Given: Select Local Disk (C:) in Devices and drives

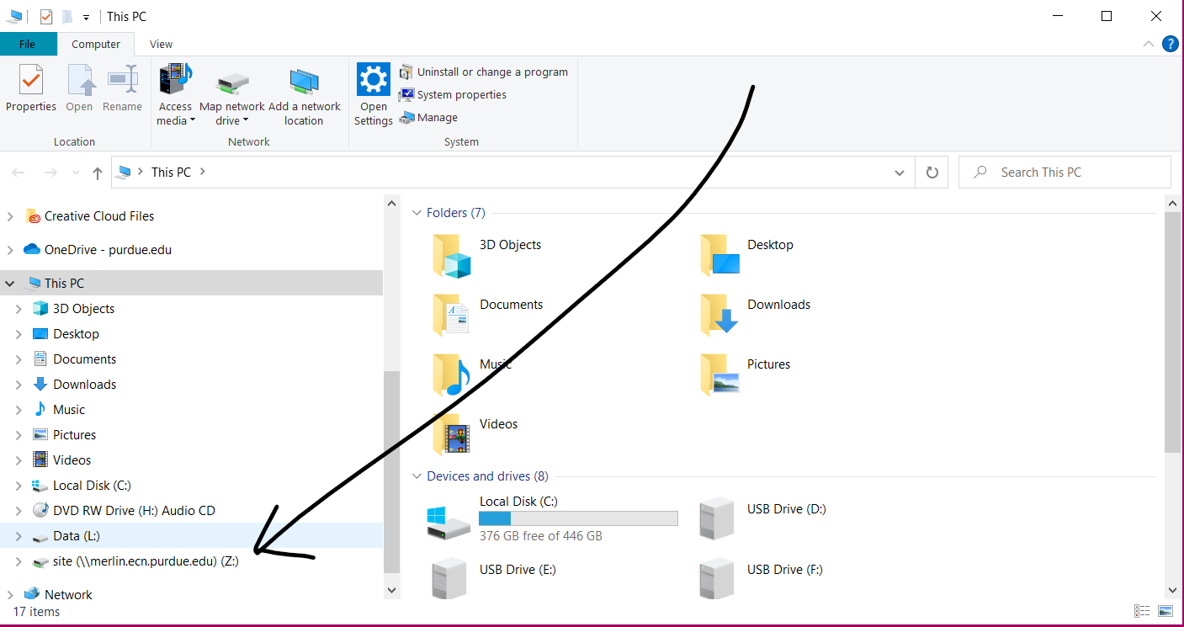Looking at the screenshot, I should 553,518.
